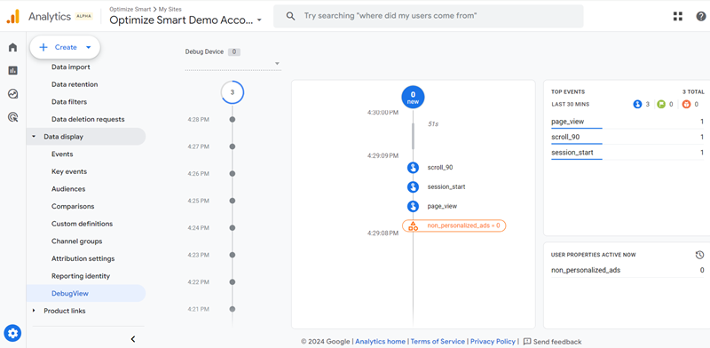Select DebugView in the sidebar
Viewport: 710px width, 348px height.
(86, 293)
